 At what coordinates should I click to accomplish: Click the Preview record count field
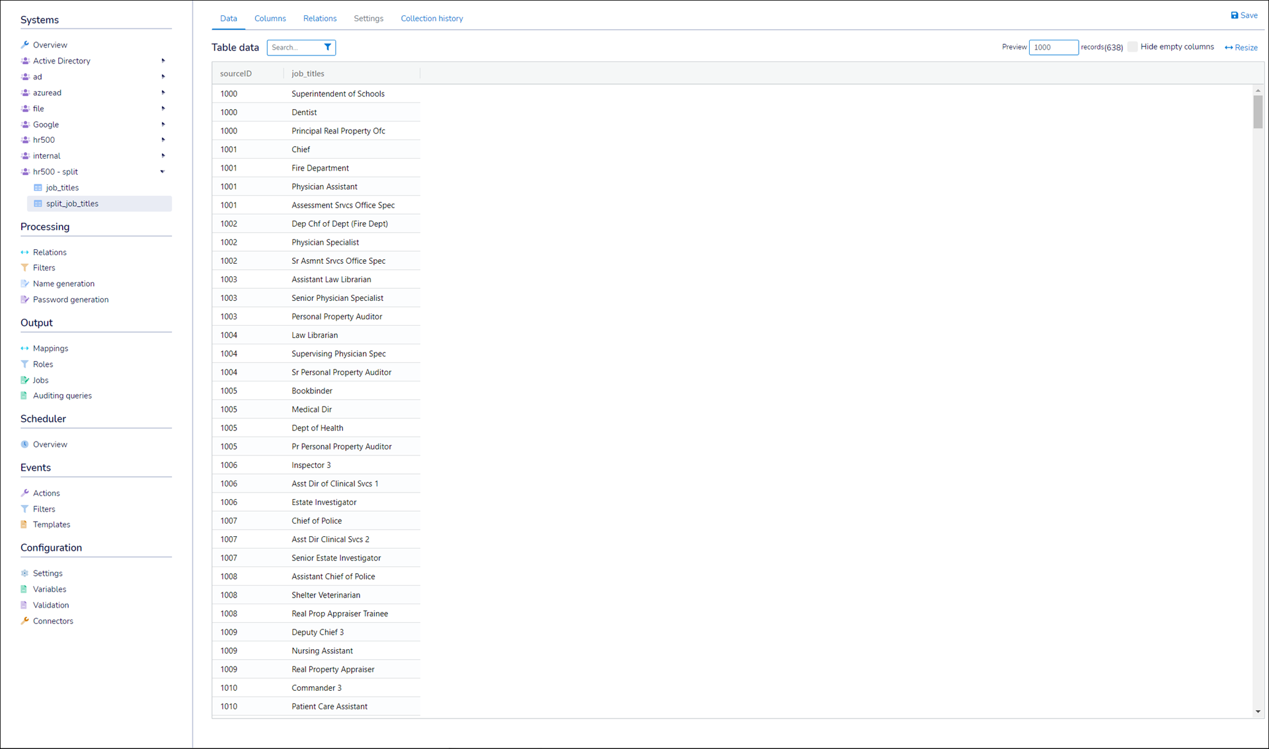[x=1053, y=47]
